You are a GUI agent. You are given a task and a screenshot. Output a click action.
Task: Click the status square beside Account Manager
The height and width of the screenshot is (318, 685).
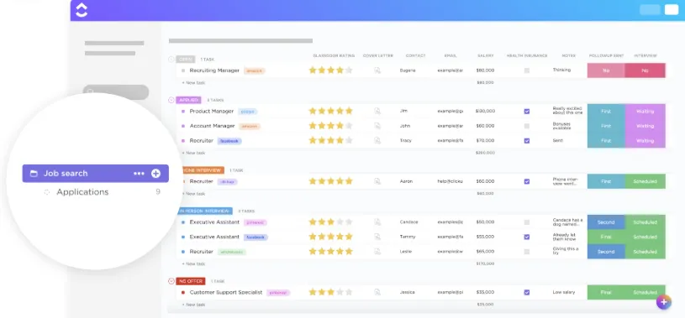point(183,126)
